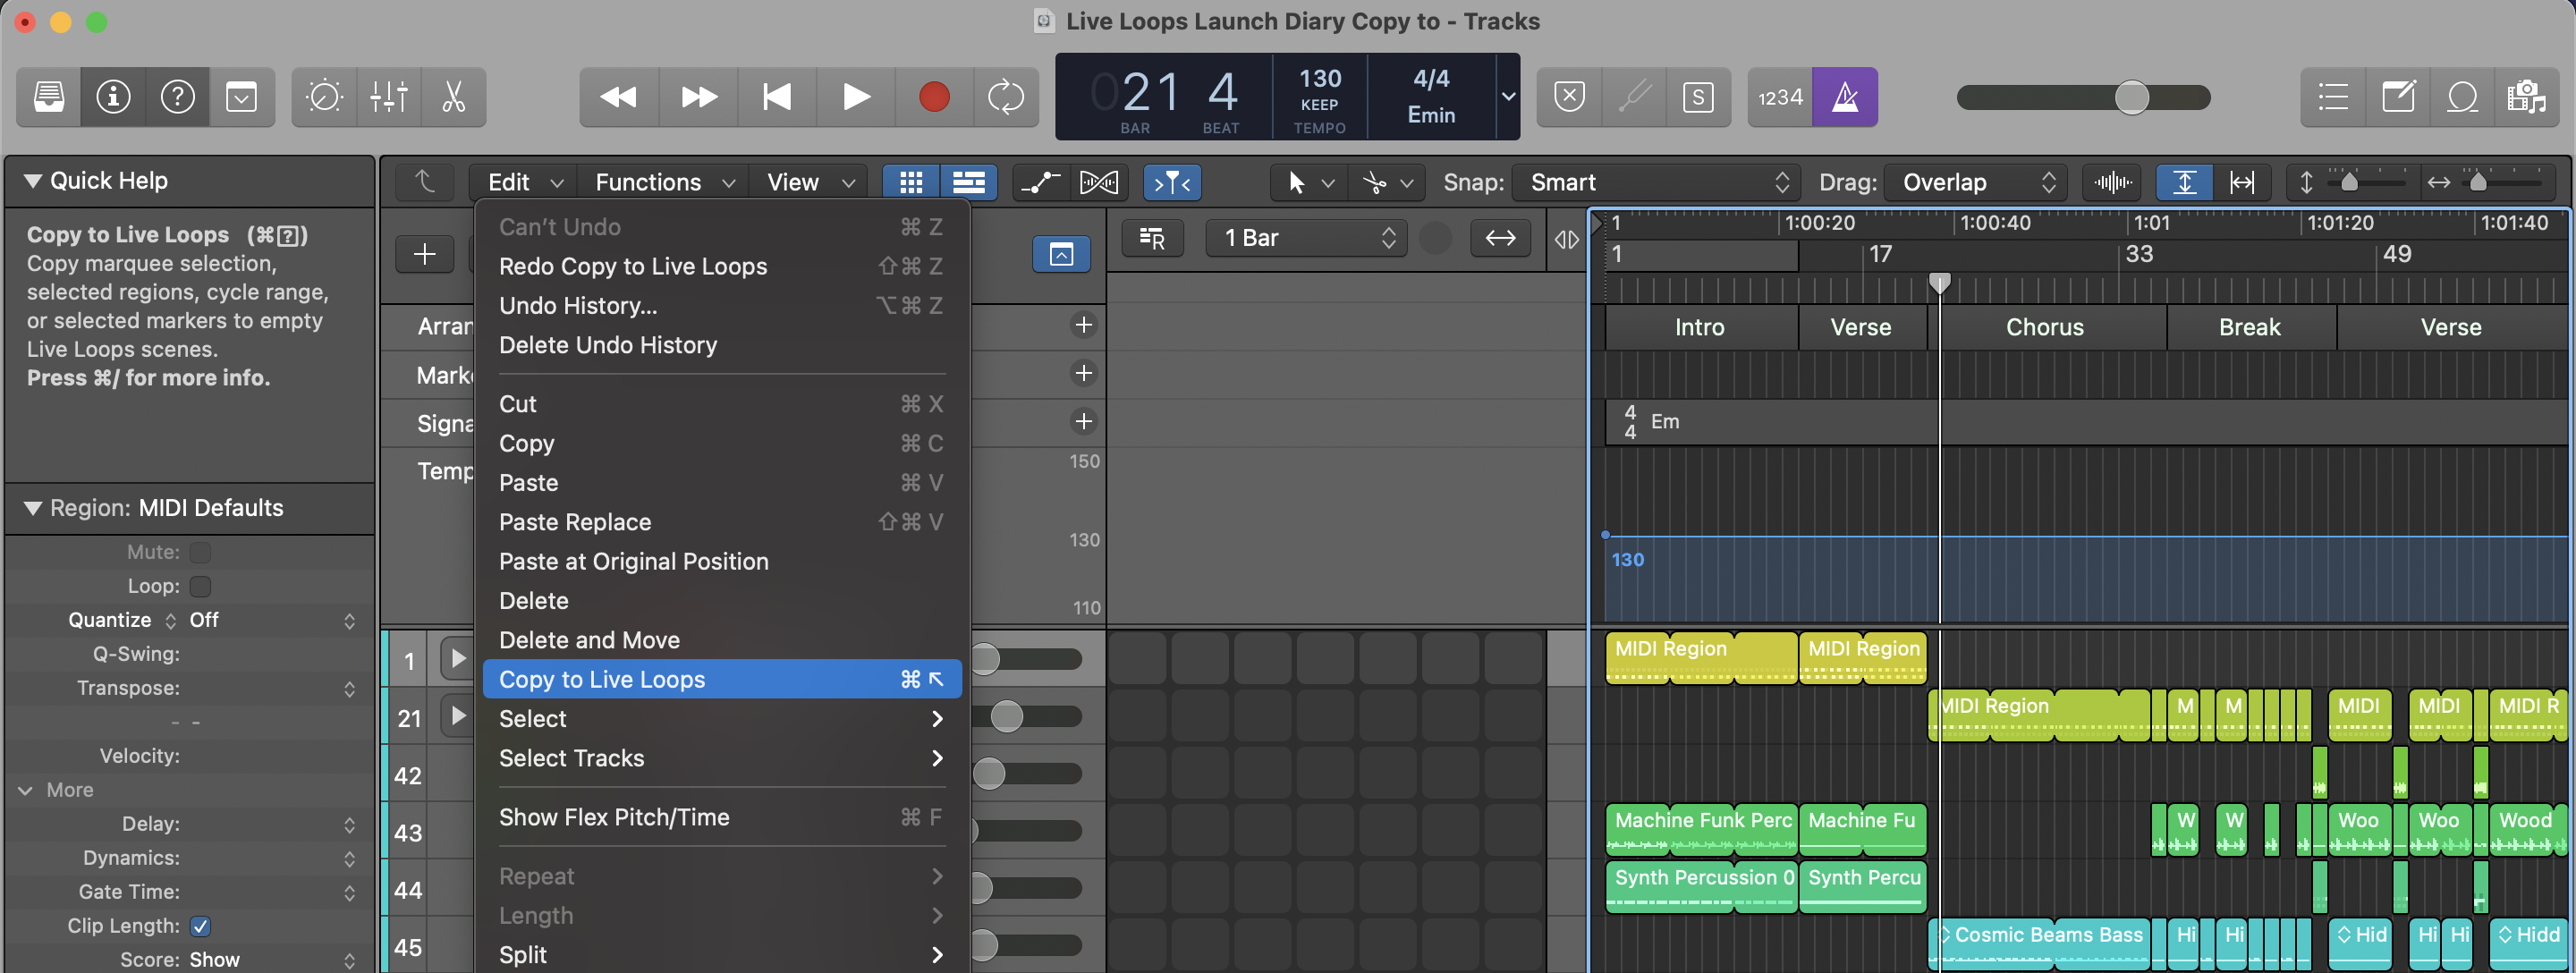Open the Functions menu

tap(661, 182)
